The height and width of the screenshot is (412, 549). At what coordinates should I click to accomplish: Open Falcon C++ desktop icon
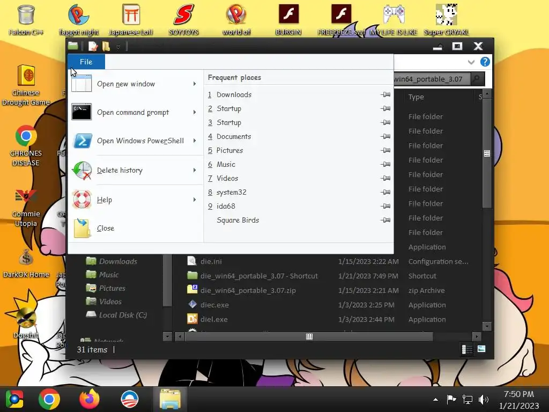(26, 20)
